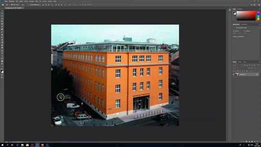Toggle layer filtering switch in Layers panel

pos(258,65)
